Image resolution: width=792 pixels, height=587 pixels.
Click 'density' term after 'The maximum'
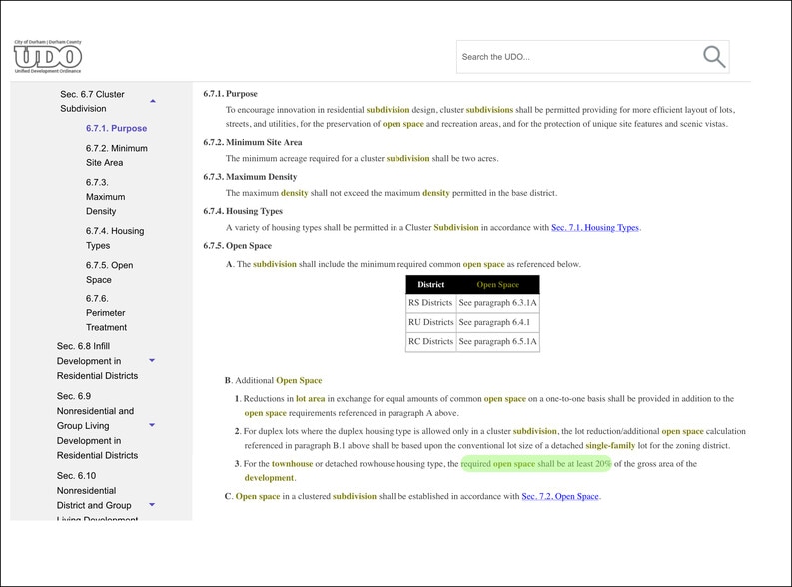pos(294,193)
